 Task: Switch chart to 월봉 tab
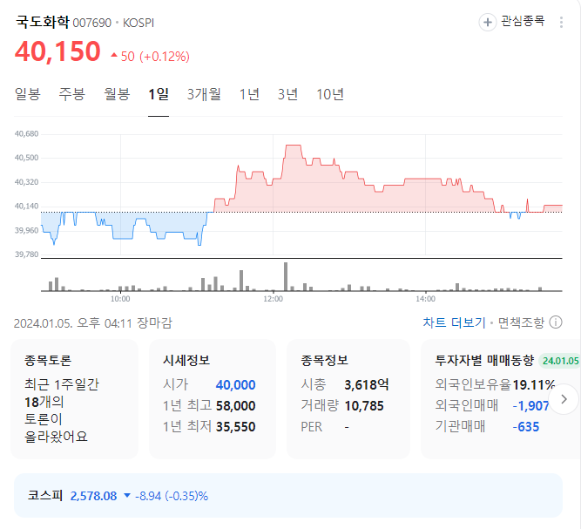(x=117, y=94)
